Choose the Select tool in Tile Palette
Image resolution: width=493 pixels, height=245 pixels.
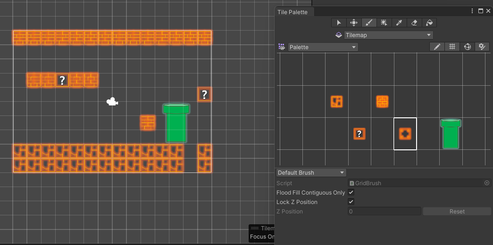coord(339,23)
